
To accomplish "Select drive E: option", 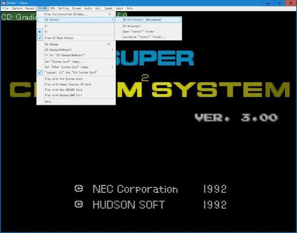I will pos(76,26).
